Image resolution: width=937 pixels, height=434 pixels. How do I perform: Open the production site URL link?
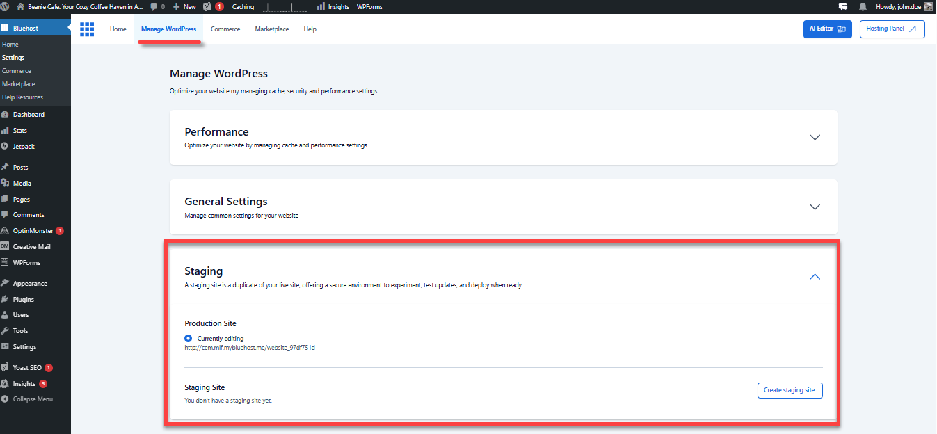coord(249,348)
